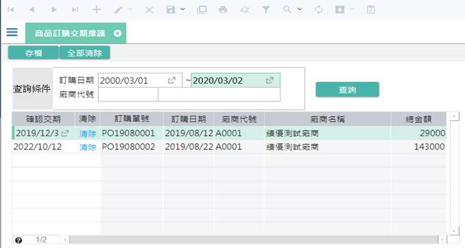The image size is (465, 248).
Task: Click the 廠商名稱 column header
Action: (x=327, y=119)
